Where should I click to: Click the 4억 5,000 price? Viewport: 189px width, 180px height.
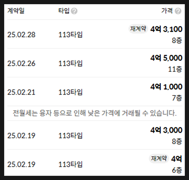coord(166,58)
